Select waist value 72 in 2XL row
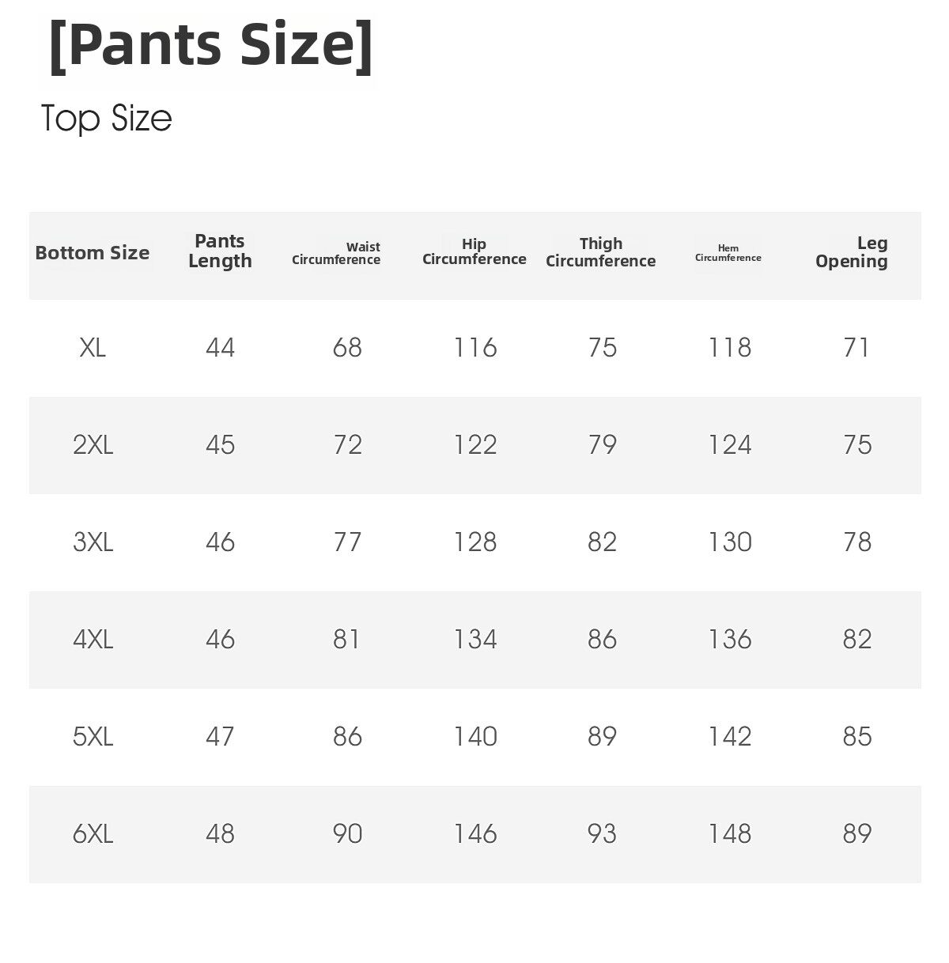The width and height of the screenshot is (949, 963). pyautogui.click(x=347, y=445)
